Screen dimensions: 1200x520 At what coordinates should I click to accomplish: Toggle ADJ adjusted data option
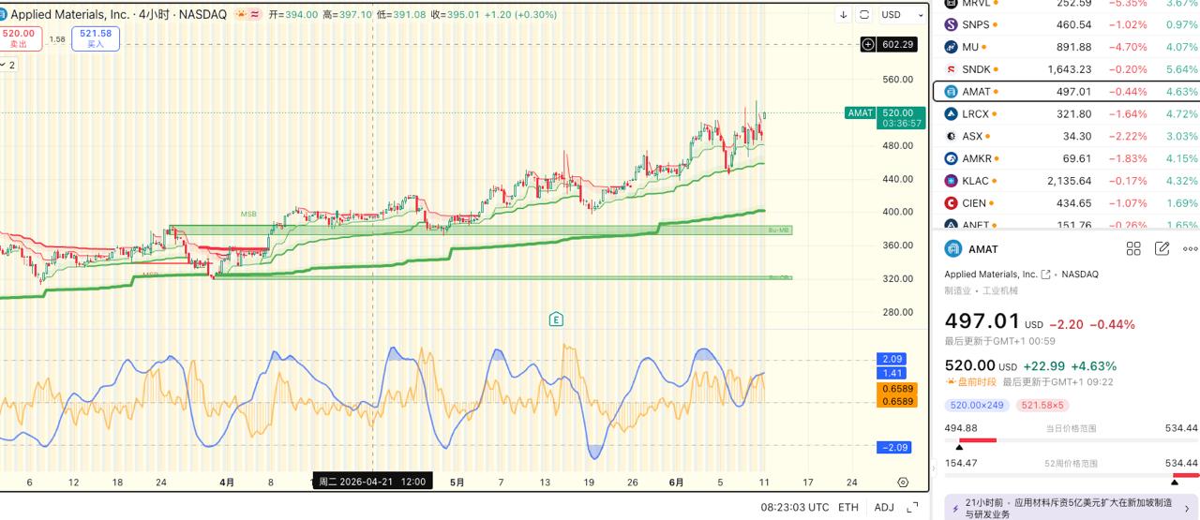(x=884, y=507)
